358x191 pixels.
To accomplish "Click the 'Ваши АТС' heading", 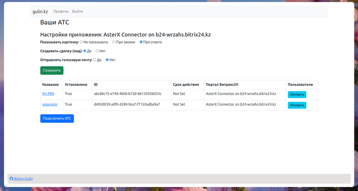I will [x=55, y=22].
